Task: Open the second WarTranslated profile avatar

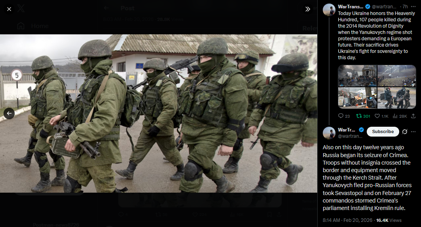Action: (x=329, y=133)
